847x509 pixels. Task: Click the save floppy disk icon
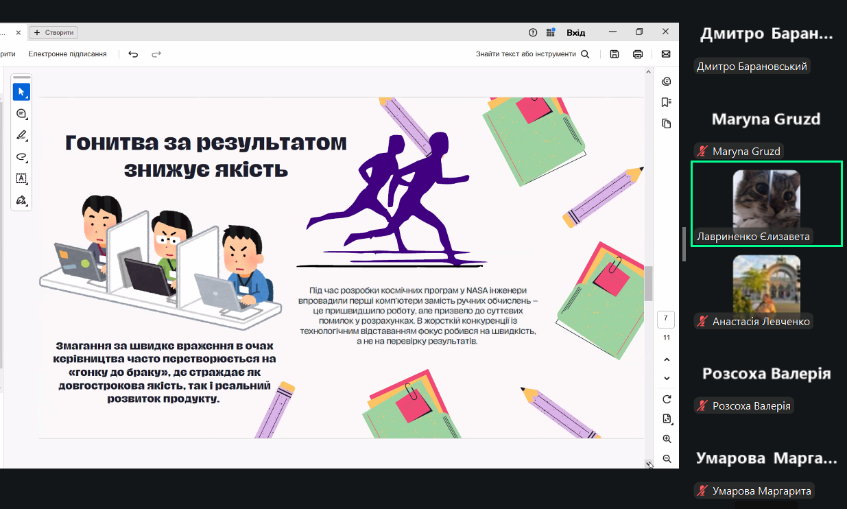(615, 54)
